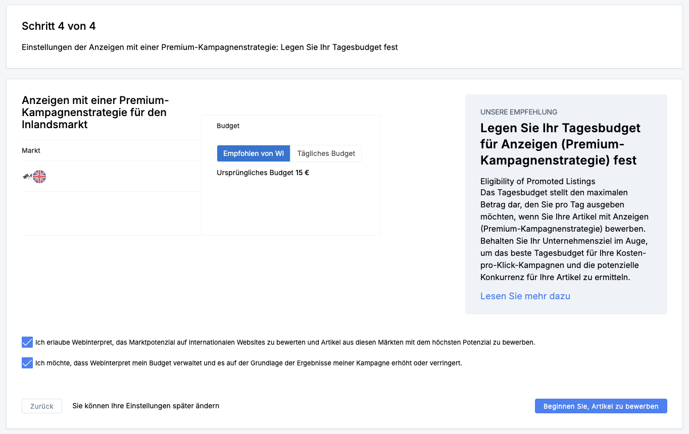Uncheck the international market potential checkbox

pyautogui.click(x=27, y=342)
